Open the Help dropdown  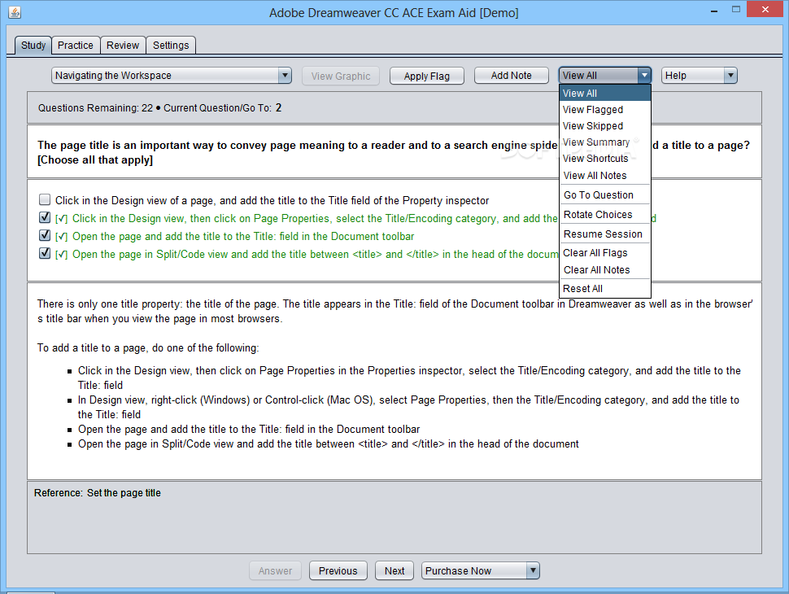click(x=699, y=76)
